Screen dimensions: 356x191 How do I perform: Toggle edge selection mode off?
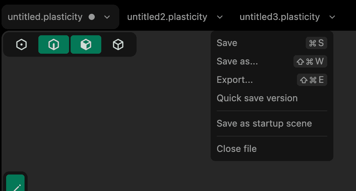point(54,45)
